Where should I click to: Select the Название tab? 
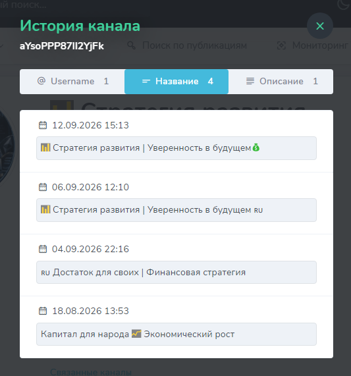(x=176, y=82)
